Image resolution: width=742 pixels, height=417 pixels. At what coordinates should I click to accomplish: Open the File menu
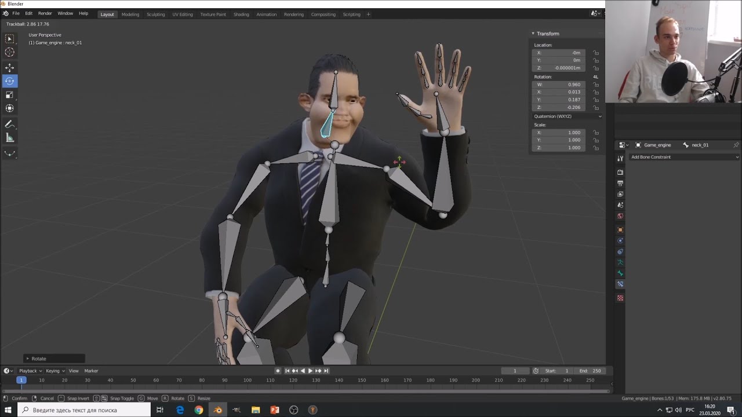pyautogui.click(x=16, y=13)
